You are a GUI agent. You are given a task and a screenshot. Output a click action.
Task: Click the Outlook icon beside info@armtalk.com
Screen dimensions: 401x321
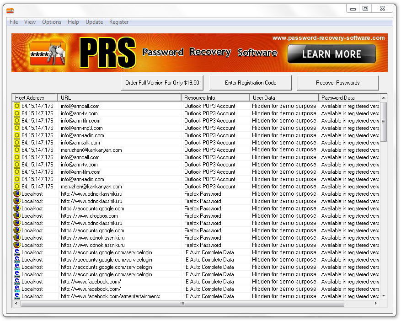[17, 143]
